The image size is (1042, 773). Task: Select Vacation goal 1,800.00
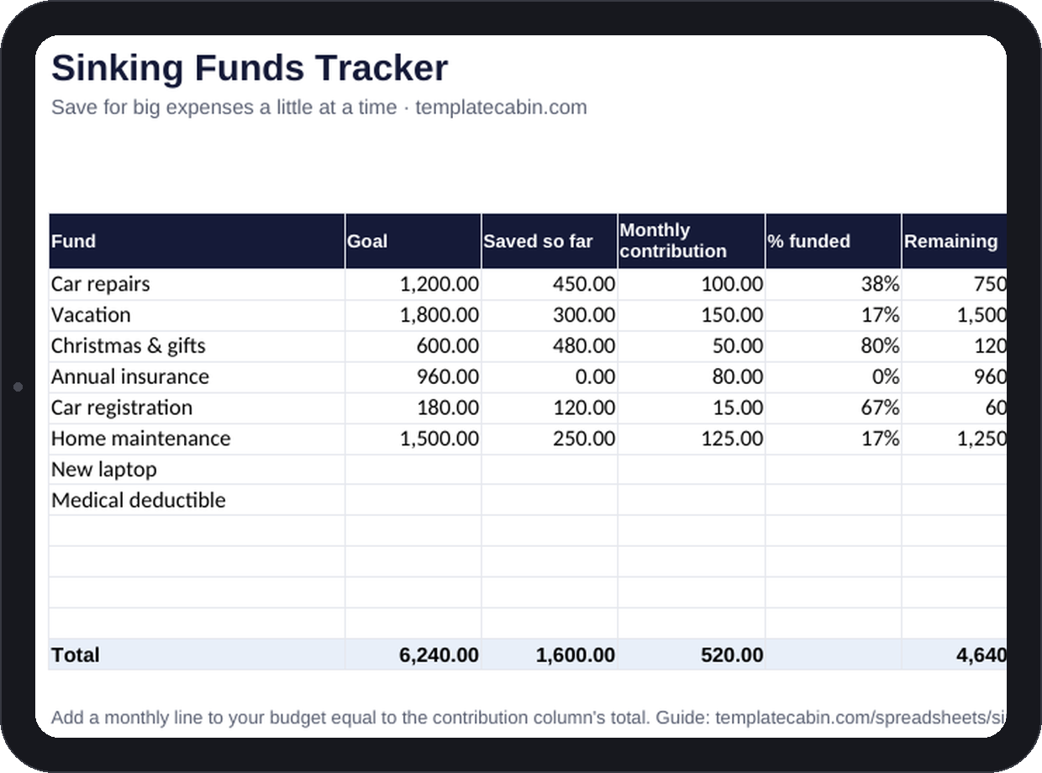413,315
